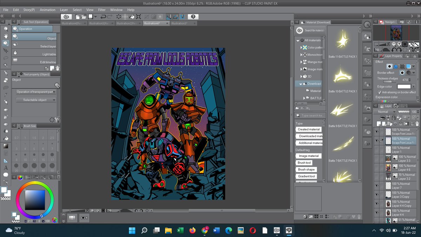
Task: Click the Downloaded material filter button
Action: click(309, 136)
